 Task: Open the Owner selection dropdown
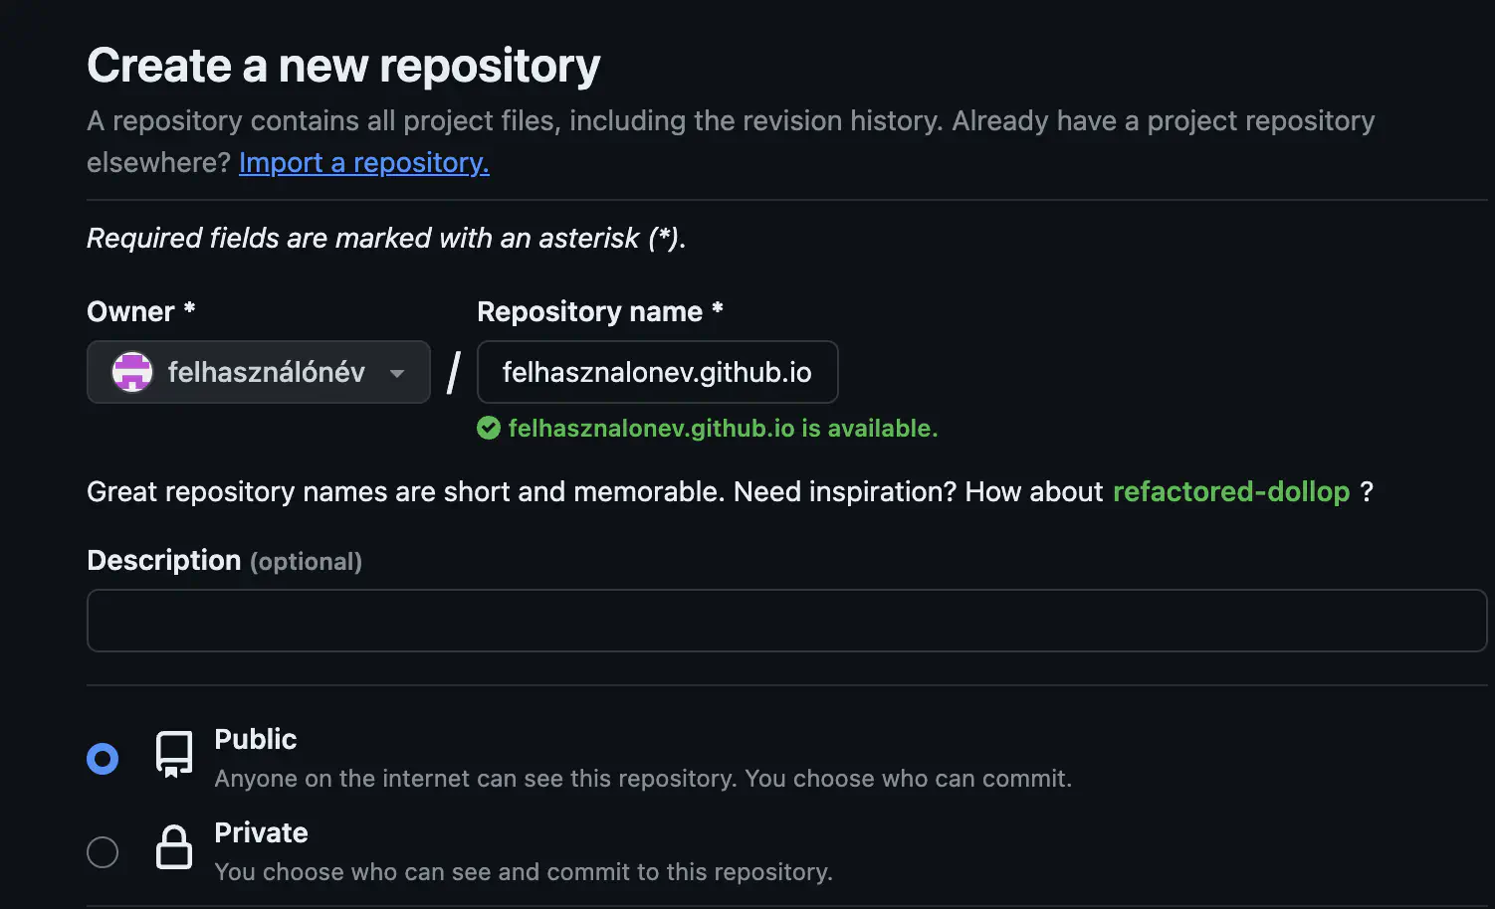click(258, 372)
